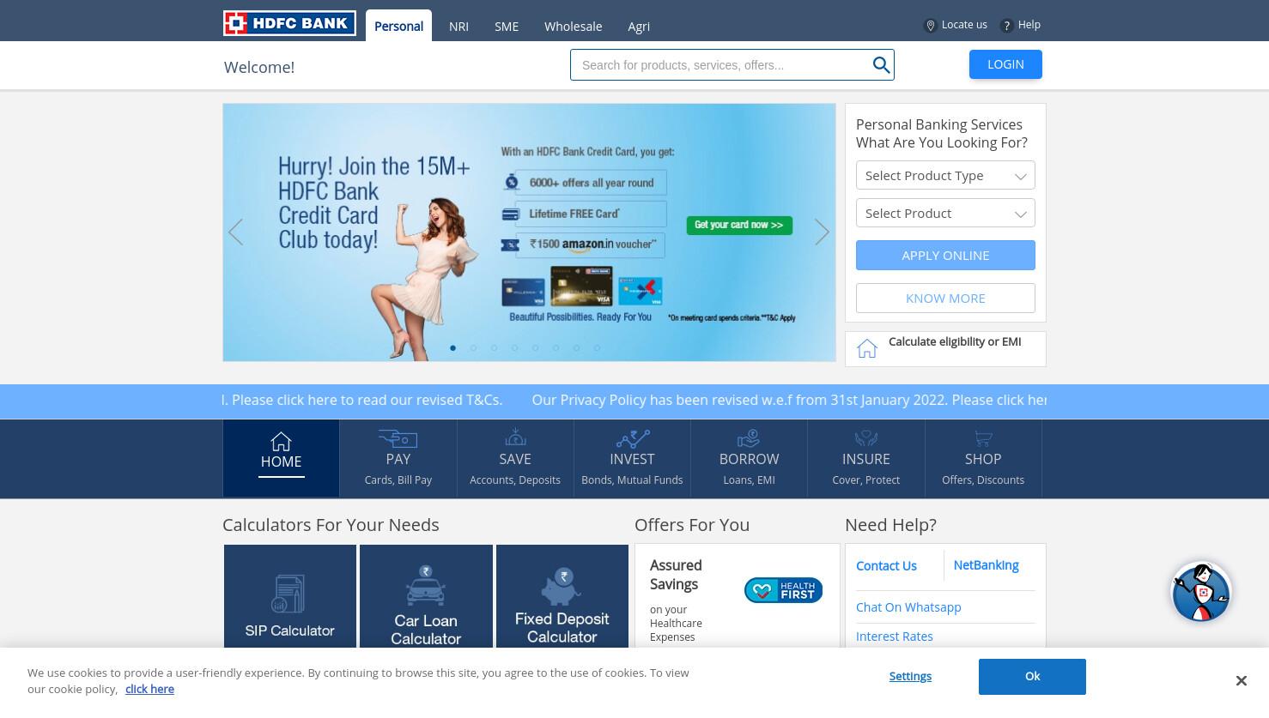Close the cookie banner with X
The height and width of the screenshot is (718, 1269).
pos(1241,680)
